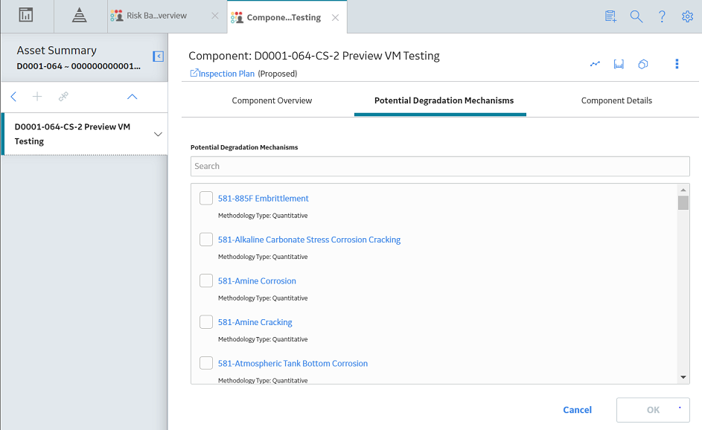Click the trend line chart icon
Viewport: 702px width, 430px height.
tap(595, 64)
